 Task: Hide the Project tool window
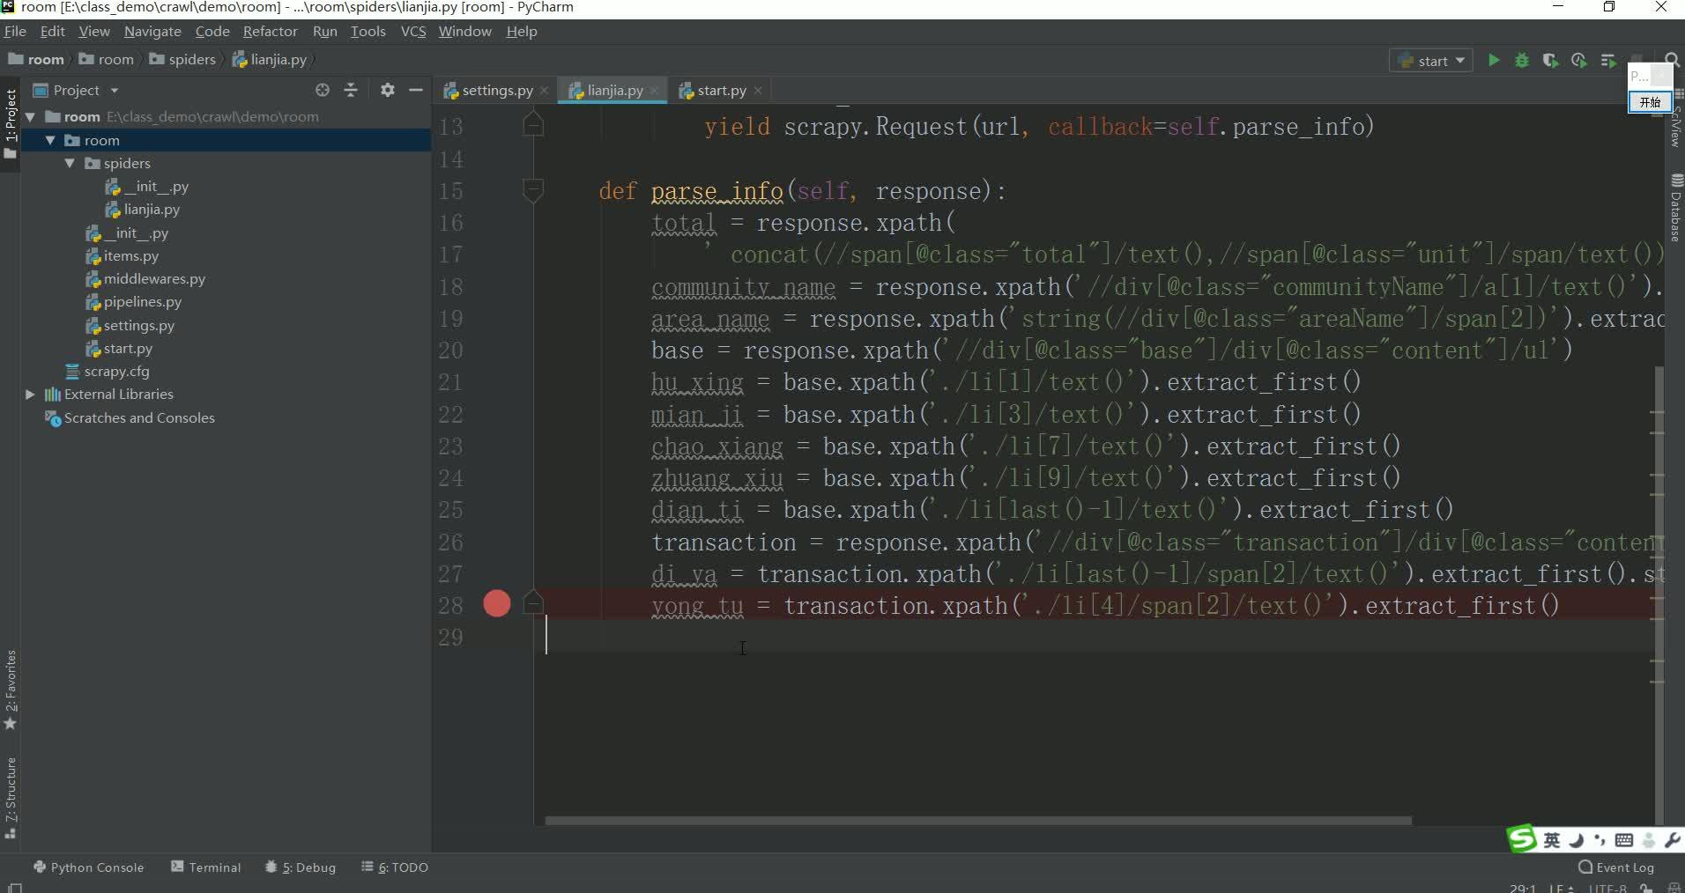(x=416, y=90)
